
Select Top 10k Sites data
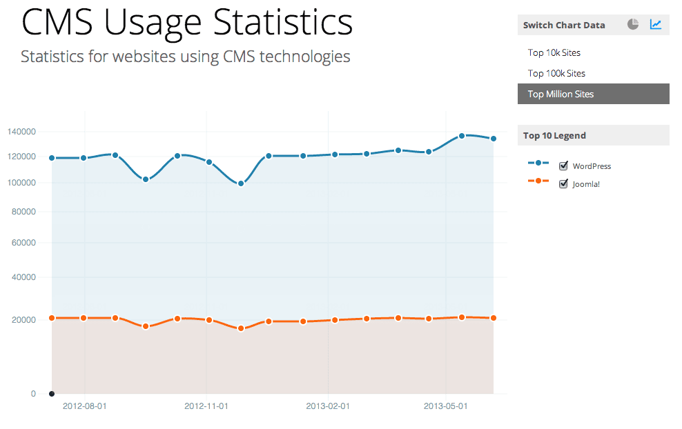click(593, 52)
